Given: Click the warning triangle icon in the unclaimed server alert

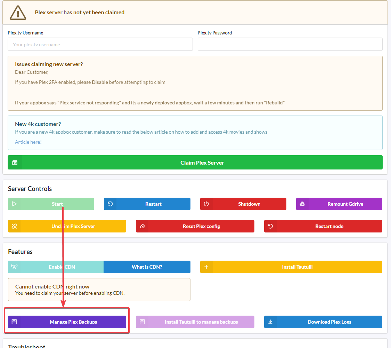Looking at the screenshot, I should [18, 13].
